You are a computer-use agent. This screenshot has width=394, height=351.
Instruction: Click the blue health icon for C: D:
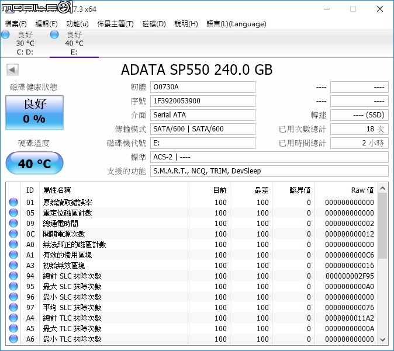5,34
